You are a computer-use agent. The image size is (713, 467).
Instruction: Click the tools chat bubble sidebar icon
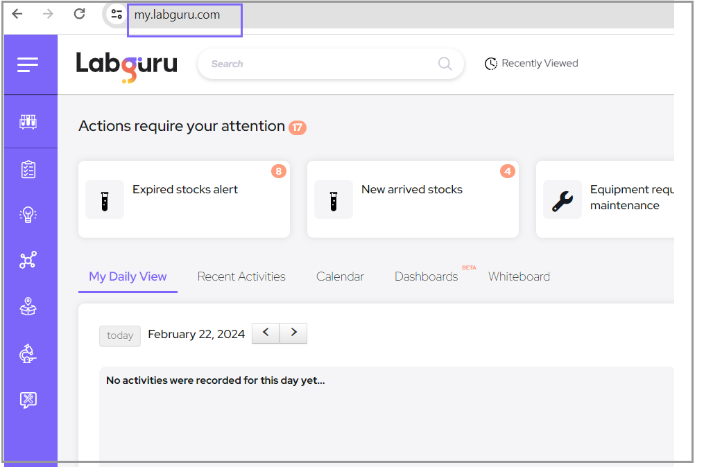tap(28, 400)
